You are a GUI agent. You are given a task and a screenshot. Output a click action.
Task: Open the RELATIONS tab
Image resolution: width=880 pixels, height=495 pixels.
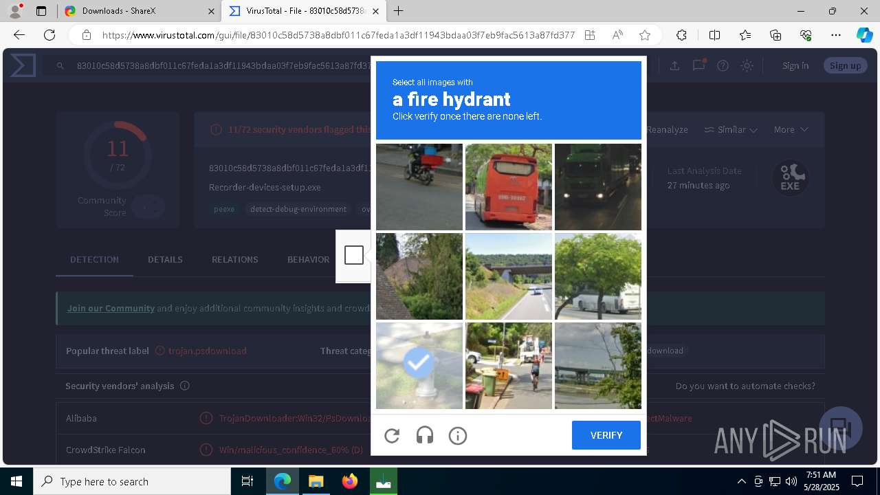pos(235,259)
